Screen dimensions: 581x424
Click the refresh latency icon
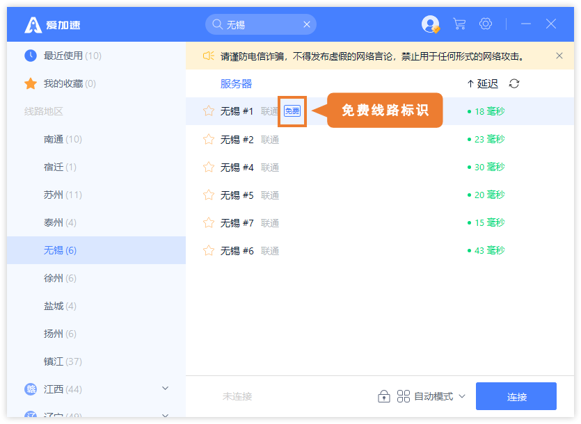[x=514, y=84]
